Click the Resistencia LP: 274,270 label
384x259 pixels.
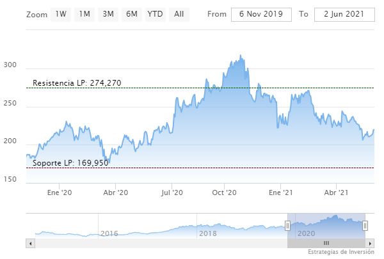77,83
